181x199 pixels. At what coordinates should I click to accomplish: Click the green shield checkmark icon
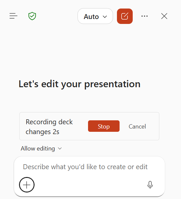click(x=32, y=16)
